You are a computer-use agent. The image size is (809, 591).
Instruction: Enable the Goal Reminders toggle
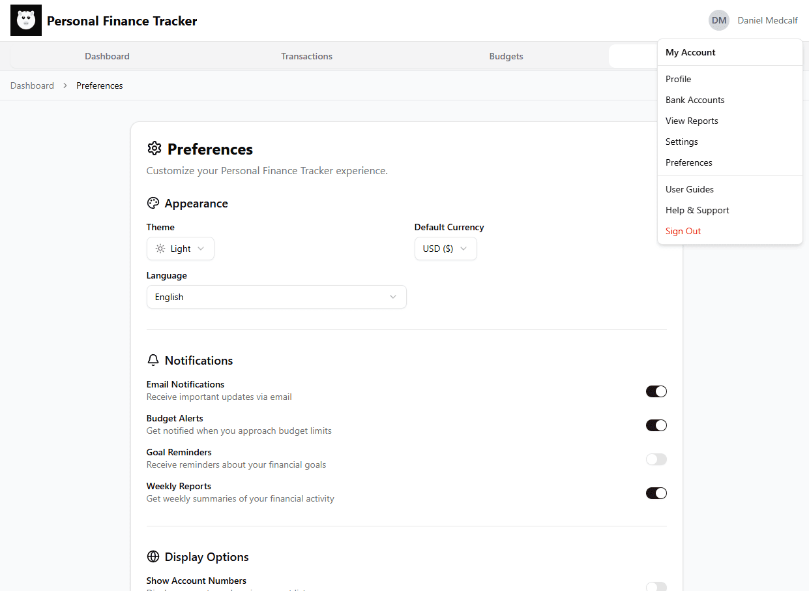[x=656, y=459]
